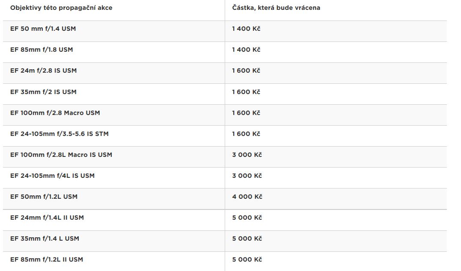
Task: Click the 4 000 Kč cashback amount
Action: pyautogui.click(x=247, y=197)
